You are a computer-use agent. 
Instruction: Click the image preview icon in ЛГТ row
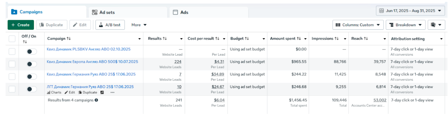pos(102,93)
